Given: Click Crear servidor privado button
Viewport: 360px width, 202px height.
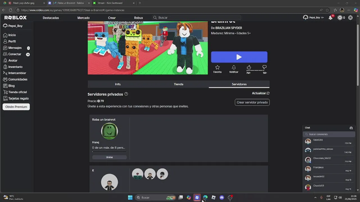Looking at the screenshot, I should coord(252,102).
